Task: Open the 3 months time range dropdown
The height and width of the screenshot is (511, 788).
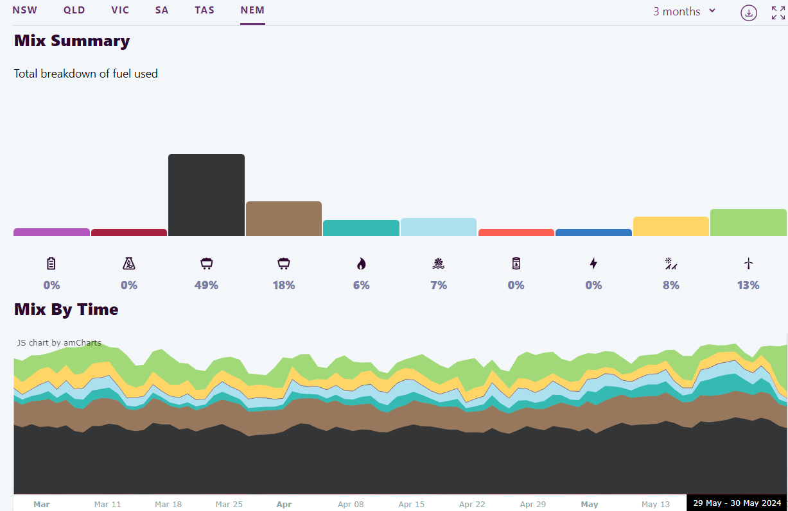Action: [x=684, y=12]
